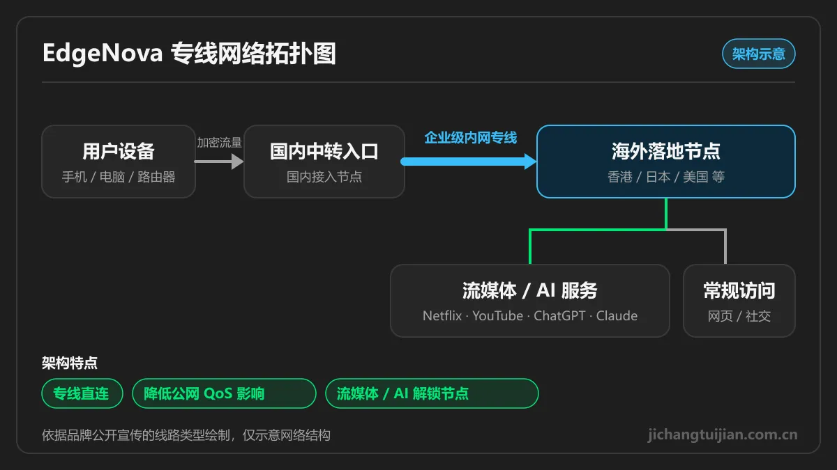Image resolution: width=837 pixels, height=470 pixels.
Task: Click the 常规访问 box heading
Action: click(x=739, y=290)
